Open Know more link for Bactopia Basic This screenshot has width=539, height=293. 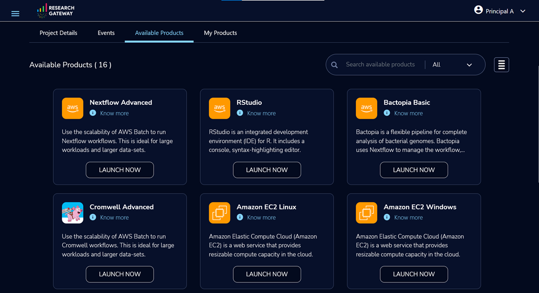[x=408, y=113]
